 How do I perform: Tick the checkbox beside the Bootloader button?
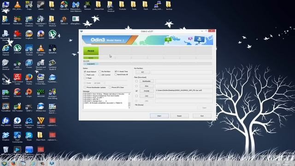pos(136,81)
